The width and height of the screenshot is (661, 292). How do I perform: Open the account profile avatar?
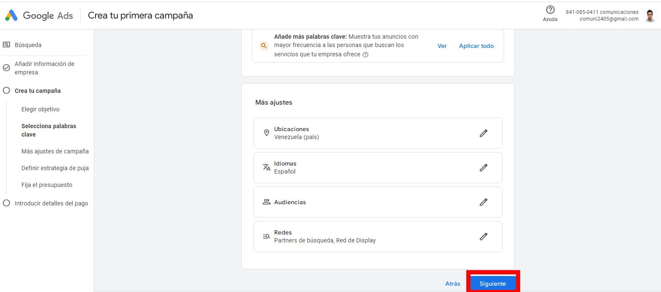pyautogui.click(x=650, y=16)
